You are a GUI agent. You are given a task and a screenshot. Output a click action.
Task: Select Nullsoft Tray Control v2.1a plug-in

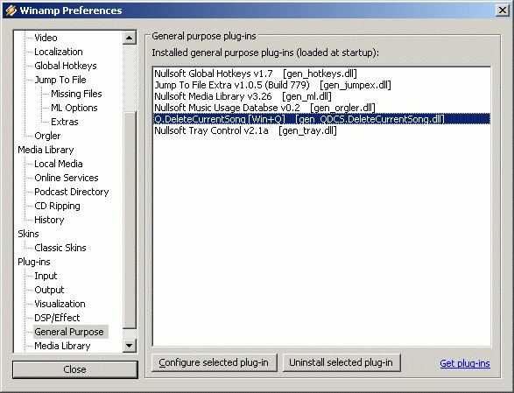point(321,130)
